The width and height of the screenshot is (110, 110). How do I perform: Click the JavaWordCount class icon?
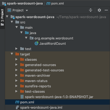[x=36, y=43]
